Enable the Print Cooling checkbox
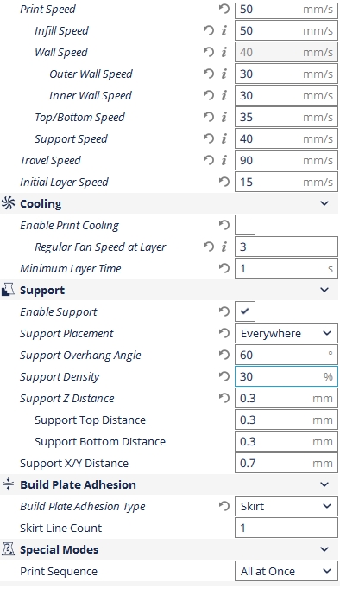The height and width of the screenshot is (596, 340). pos(245,225)
